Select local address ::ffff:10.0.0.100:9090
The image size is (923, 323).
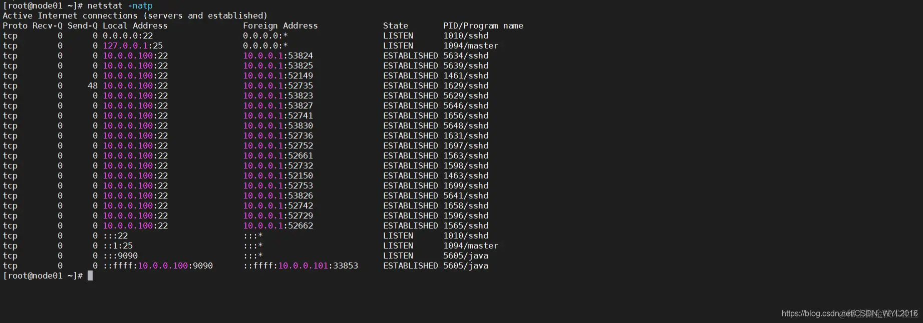point(158,265)
